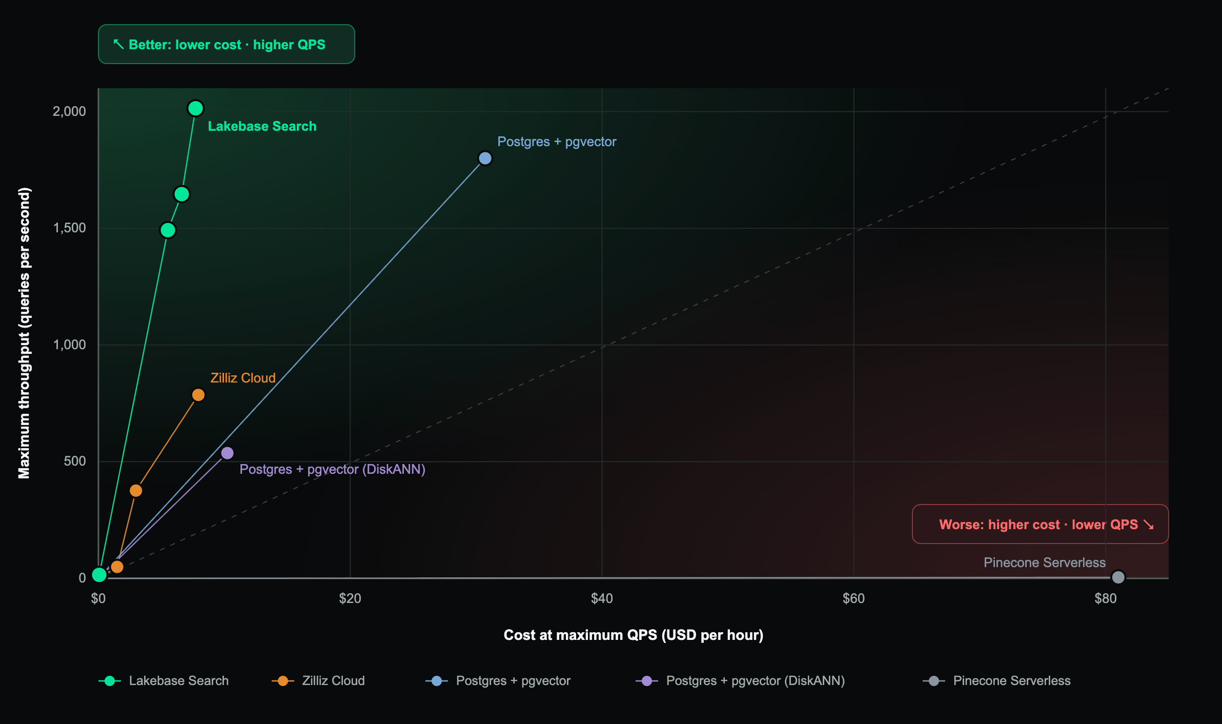The width and height of the screenshot is (1222, 724).
Task: Click 'Worse: higher cost · lower QPS' badge
Action: click(x=1040, y=524)
